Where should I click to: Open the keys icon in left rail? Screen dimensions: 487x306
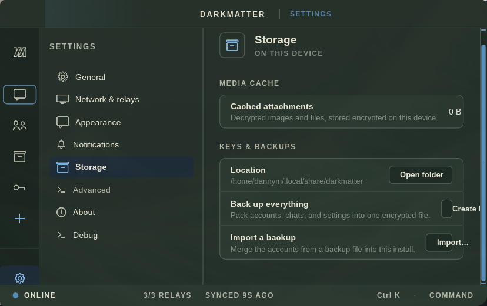(x=19, y=187)
